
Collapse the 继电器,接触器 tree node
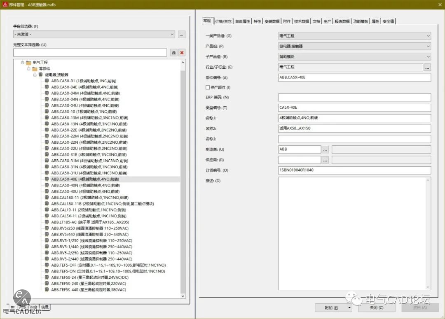coord(35,75)
